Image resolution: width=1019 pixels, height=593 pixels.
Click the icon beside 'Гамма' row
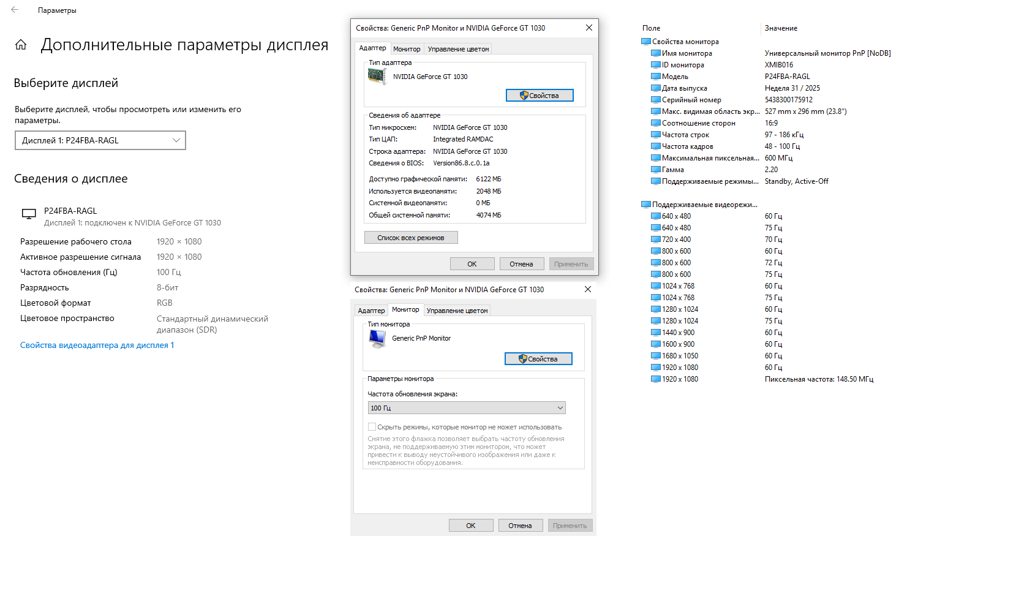point(655,170)
